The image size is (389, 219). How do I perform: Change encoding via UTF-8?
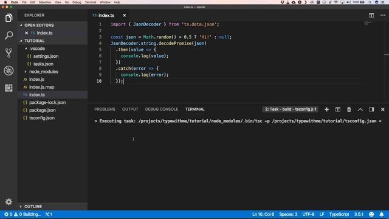[x=308, y=214]
